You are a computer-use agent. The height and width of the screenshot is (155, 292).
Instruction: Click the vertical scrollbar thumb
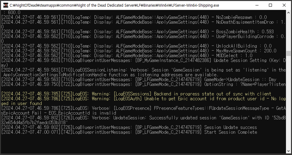pos(288,54)
